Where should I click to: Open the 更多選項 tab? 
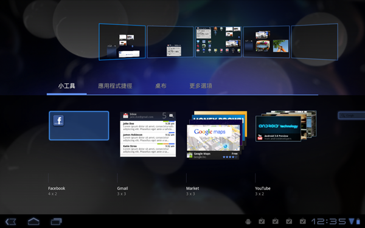(201, 86)
